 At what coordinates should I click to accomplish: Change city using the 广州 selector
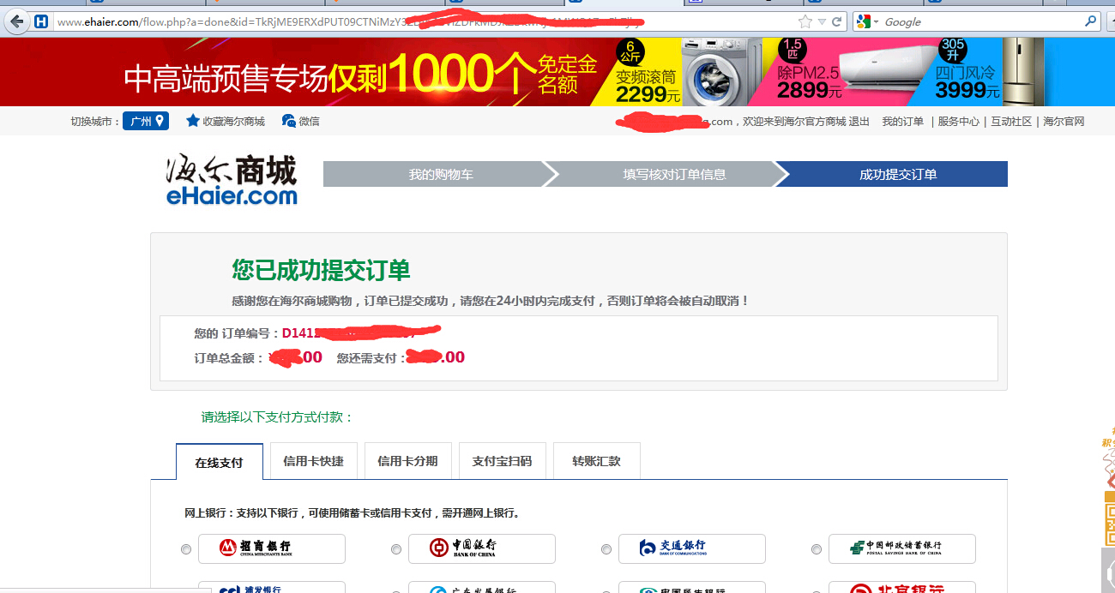pyautogui.click(x=145, y=121)
